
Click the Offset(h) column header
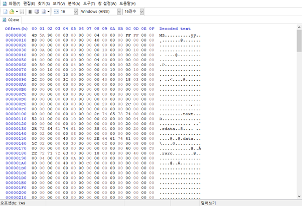(x=17, y=29)
